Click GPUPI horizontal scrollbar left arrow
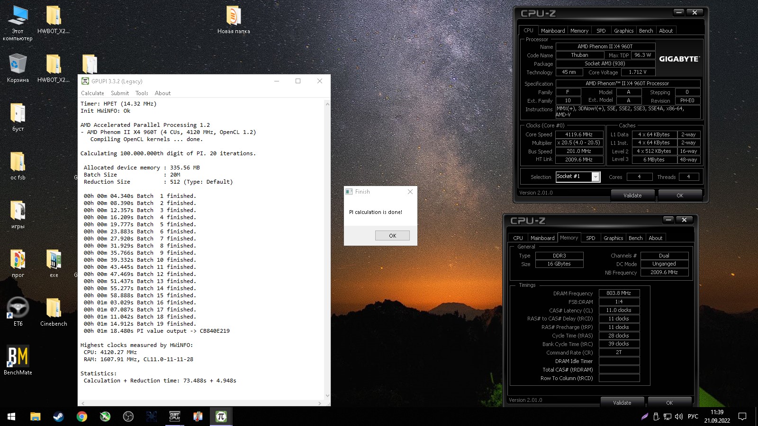The image size is (758, 426). [x=83, y=403]
